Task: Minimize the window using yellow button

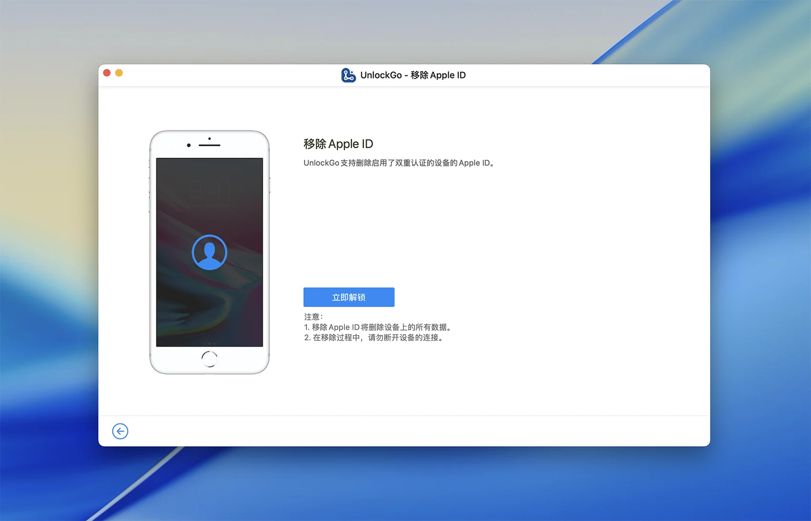Action: [119, 73]
